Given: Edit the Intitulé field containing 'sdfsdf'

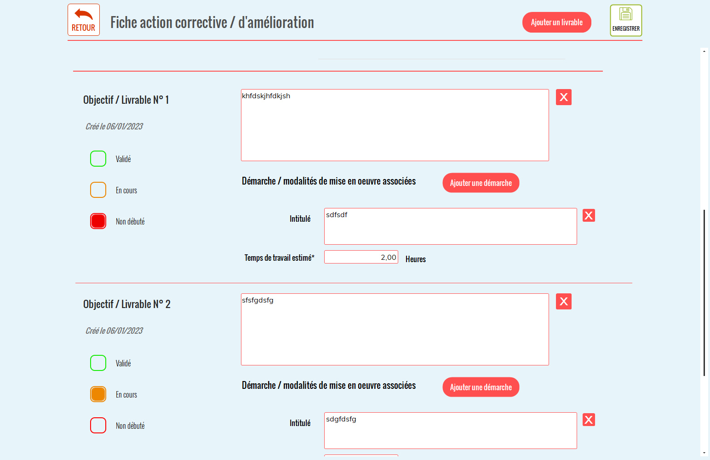Looking at the screenshot, I should pos(451,226).
